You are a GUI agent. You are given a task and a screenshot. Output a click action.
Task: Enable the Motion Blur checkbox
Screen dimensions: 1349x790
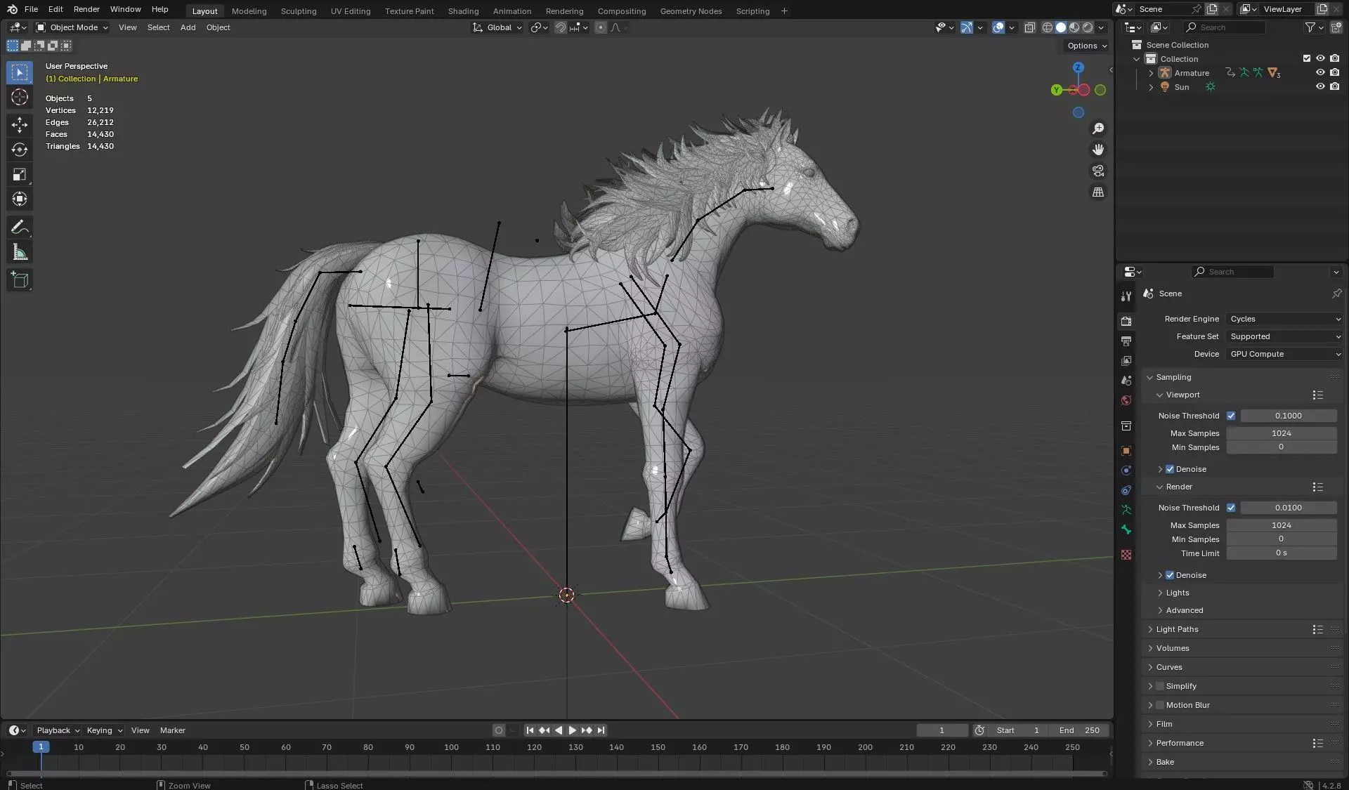tap(1160, 705)
